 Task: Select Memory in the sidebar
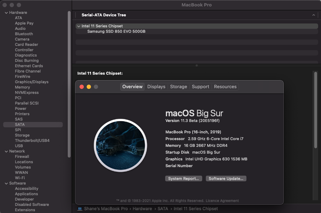click(x=22, y=87)
